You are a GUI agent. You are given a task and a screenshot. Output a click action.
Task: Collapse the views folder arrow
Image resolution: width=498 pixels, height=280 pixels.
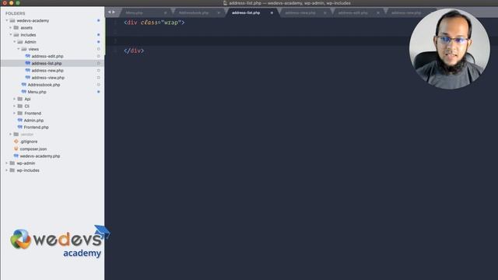tap(18, 49)
